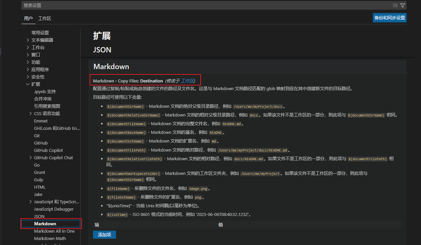Collapse the 扩展 tree section
421x245 pixels.
pos(28,84)
